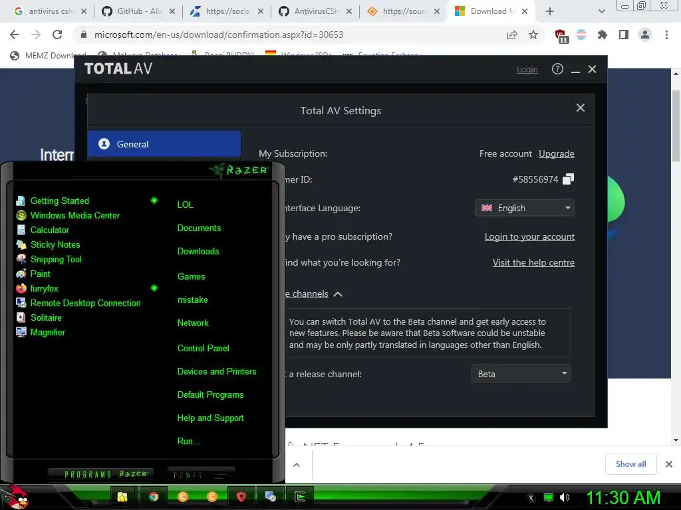Open Downloads from start menu right pane

click(198, 252)
